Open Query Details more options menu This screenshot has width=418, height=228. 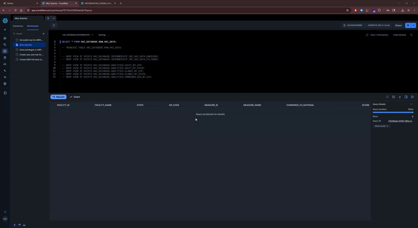click(x=411, y=104)
